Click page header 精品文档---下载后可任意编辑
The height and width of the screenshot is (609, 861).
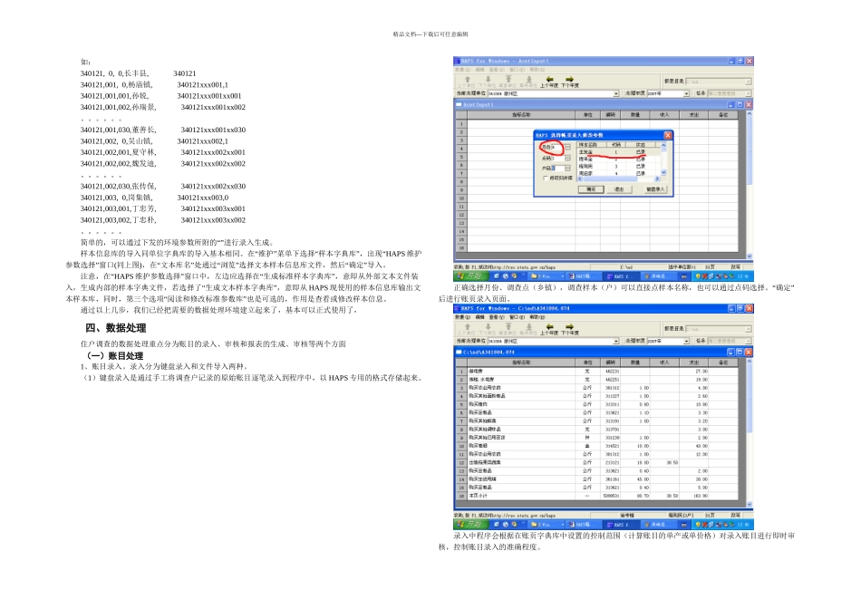(x=430, y=34)
